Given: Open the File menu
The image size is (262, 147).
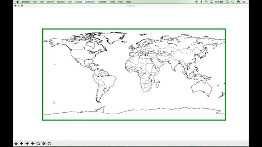Looking at the screenshot, I should coord(35,2).
